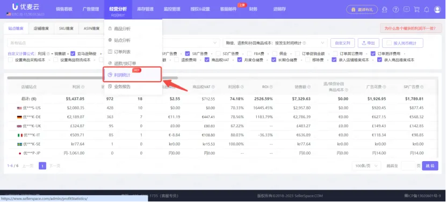The image size is (446, 202).
Task: Go to page 1 in pagination
Action: 42,165
